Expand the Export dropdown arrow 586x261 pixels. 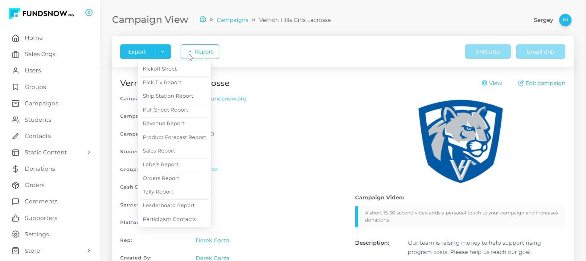pyautogui.click(x=162, y=52)
